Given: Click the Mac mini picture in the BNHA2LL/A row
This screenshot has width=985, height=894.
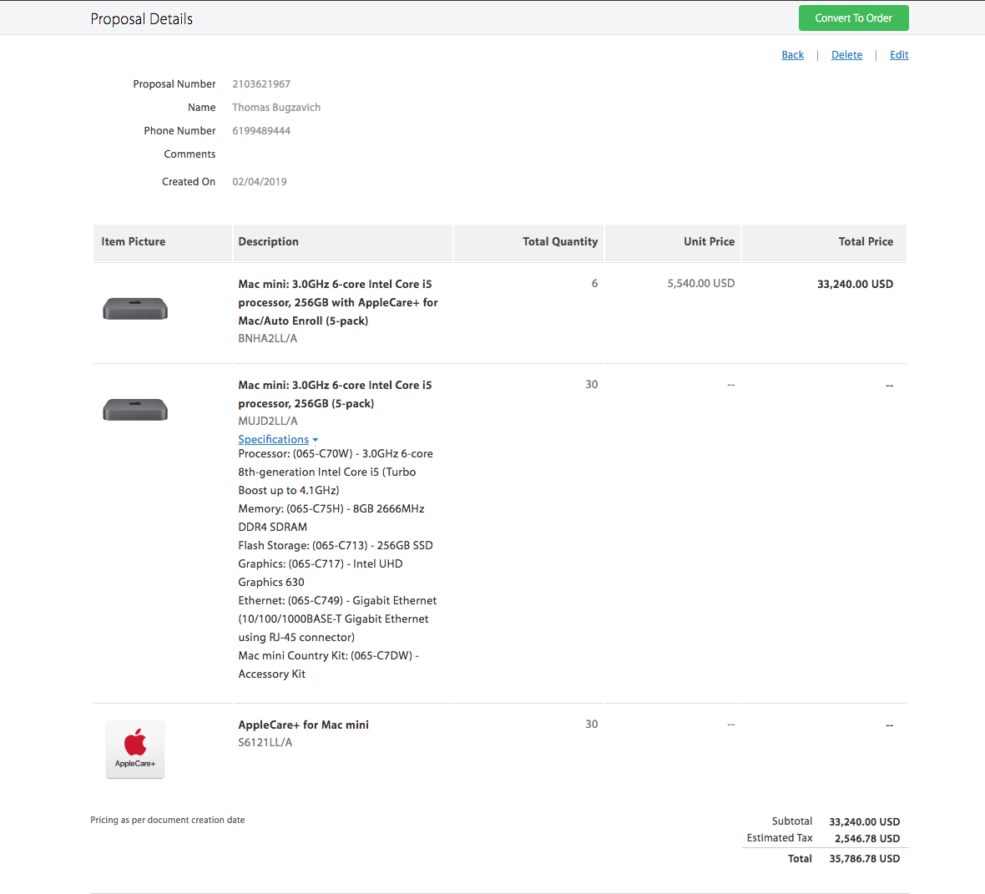Looking at the screenshot, I should 135,309.
